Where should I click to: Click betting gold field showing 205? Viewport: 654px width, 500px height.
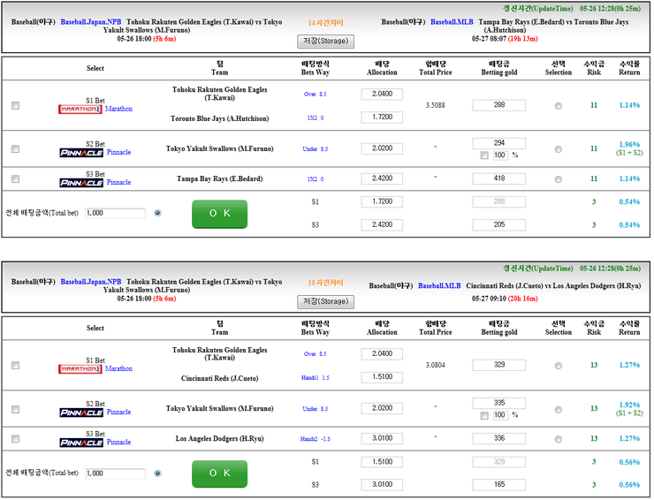click(x=498, y=224)
